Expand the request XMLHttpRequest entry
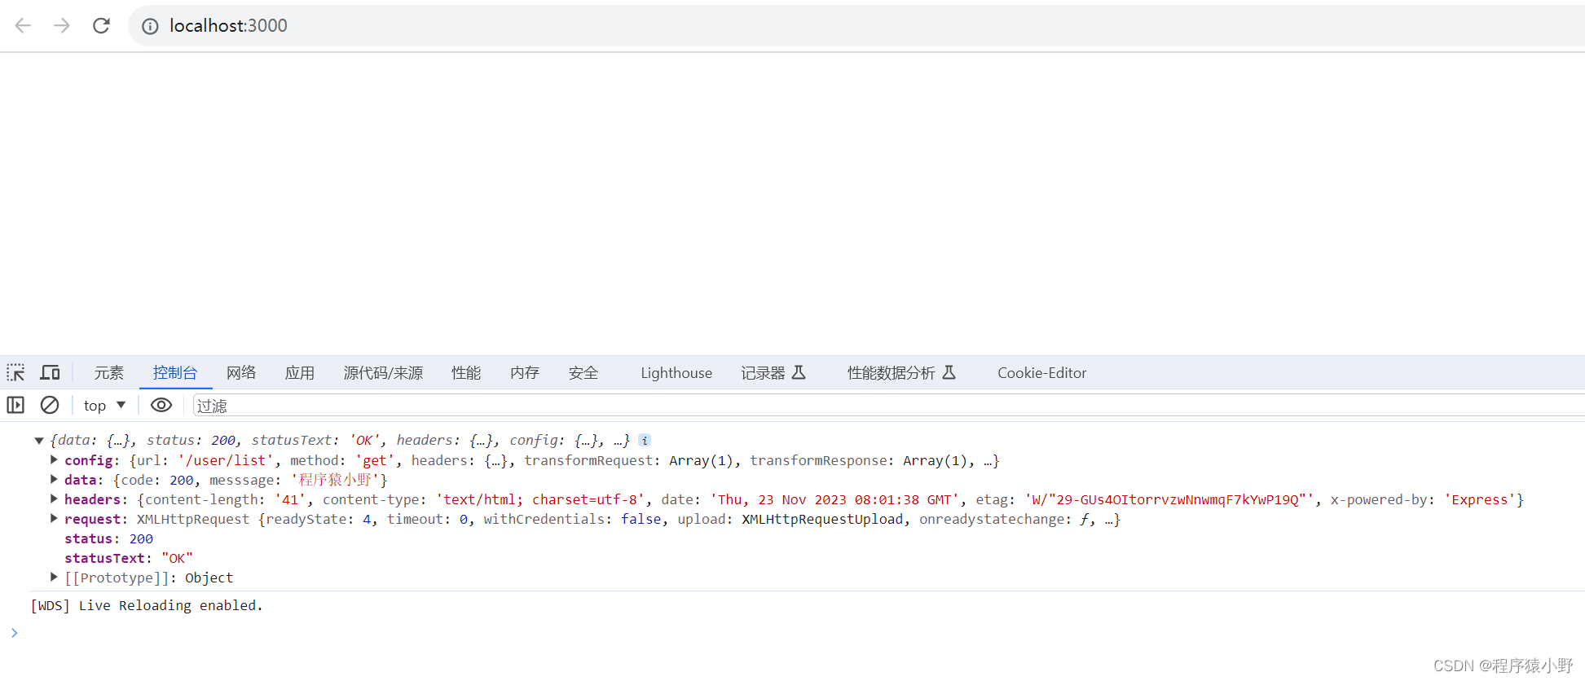This screenshot has width=1585, height=681. point(54,519)
